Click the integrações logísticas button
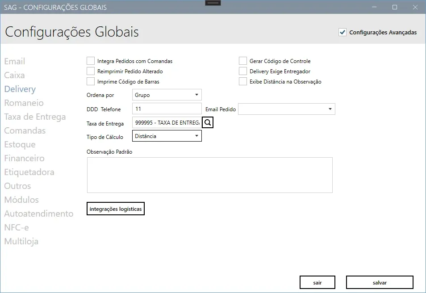 (116, 209)
